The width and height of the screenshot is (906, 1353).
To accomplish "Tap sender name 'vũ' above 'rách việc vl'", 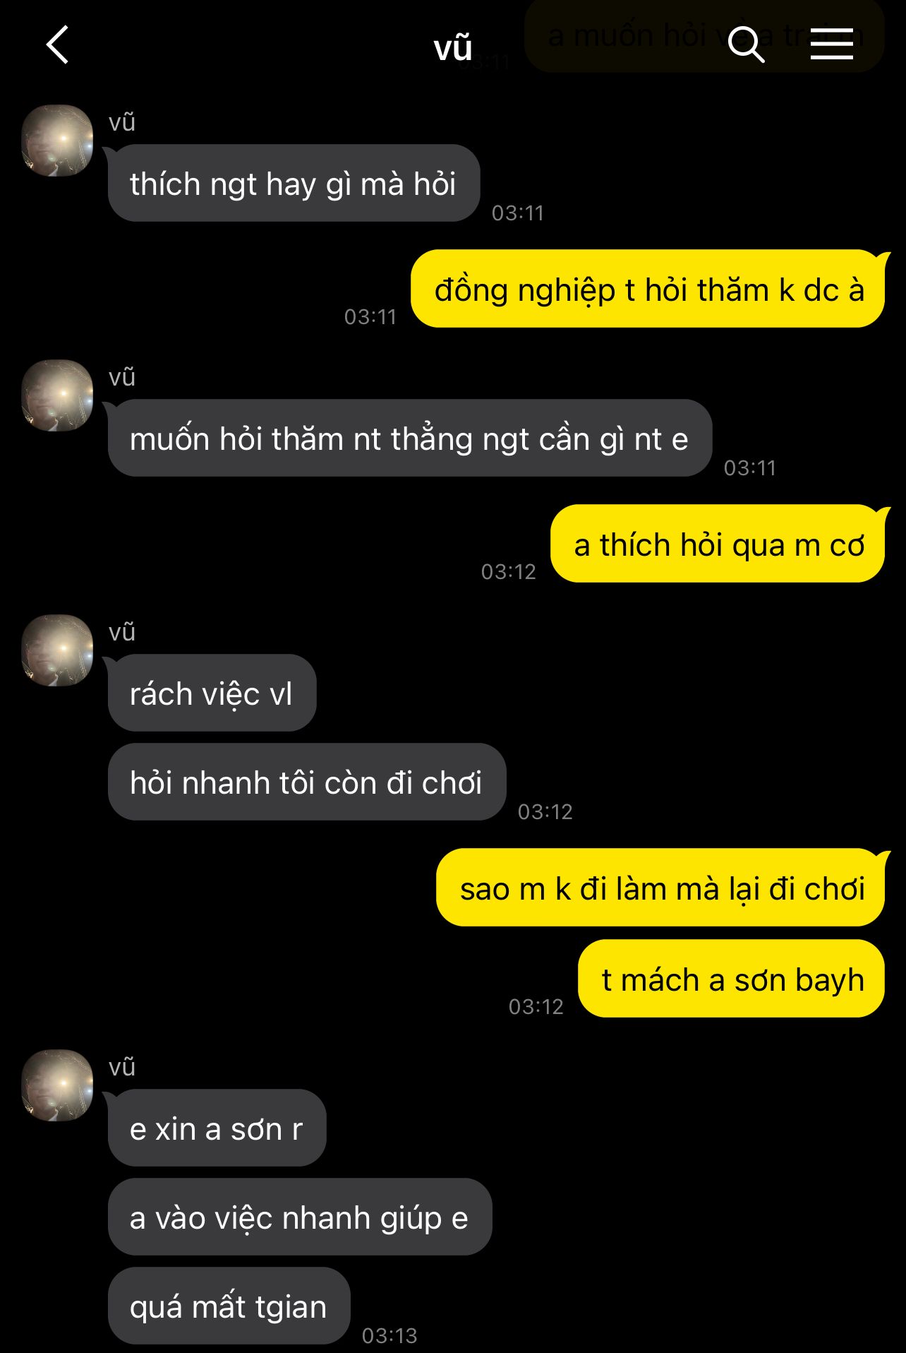I will [122, 632].
